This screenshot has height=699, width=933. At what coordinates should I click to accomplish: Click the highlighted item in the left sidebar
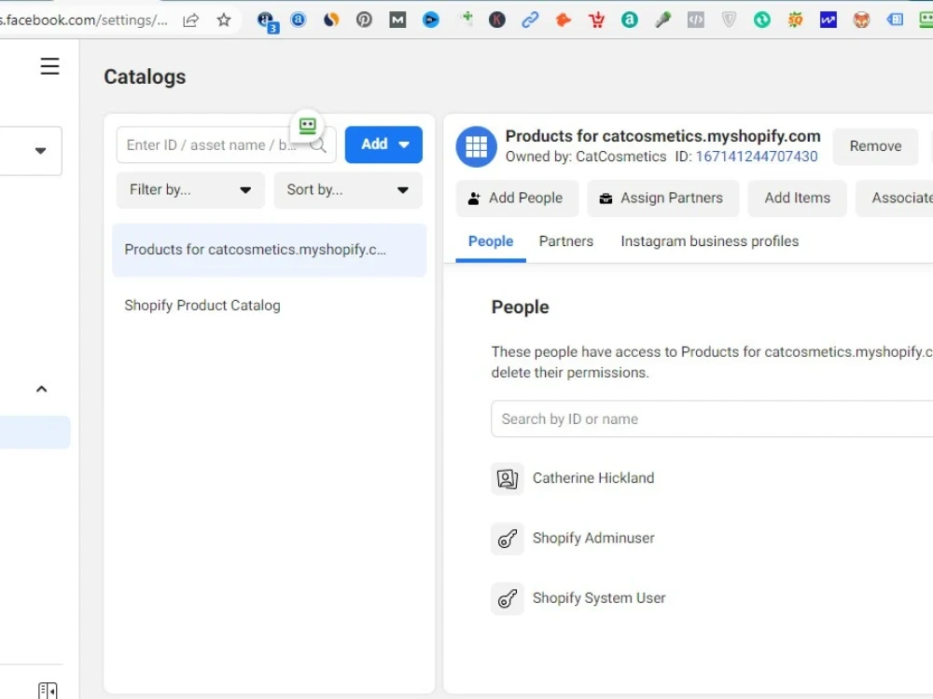35,432
